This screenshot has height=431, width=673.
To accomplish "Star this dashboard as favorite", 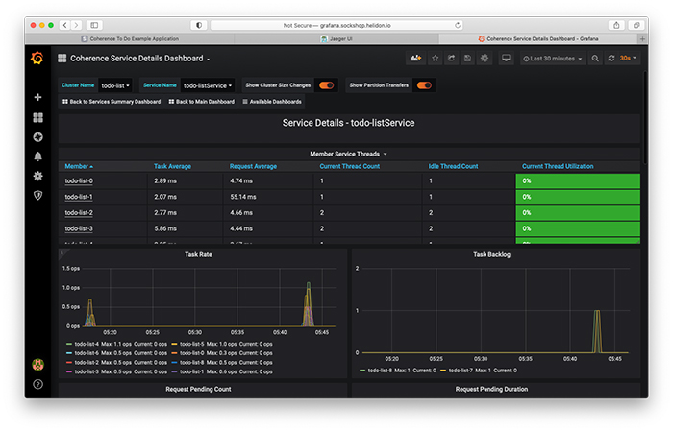I will [436, 58].
